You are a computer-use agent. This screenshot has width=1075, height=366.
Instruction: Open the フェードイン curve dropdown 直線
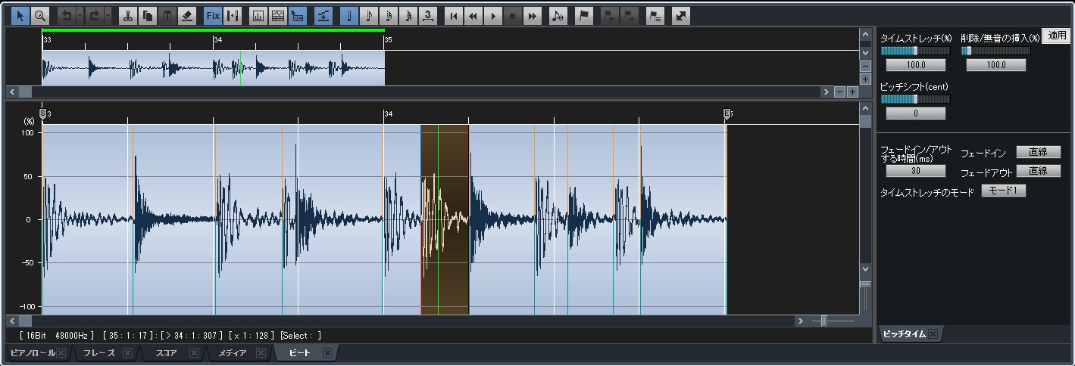click(x=1038, y=152)
